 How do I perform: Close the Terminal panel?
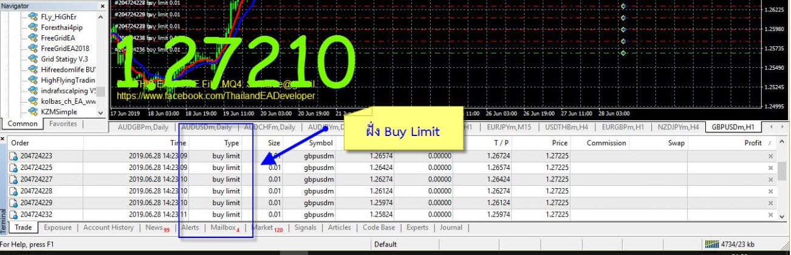click(x=3, y=139)
